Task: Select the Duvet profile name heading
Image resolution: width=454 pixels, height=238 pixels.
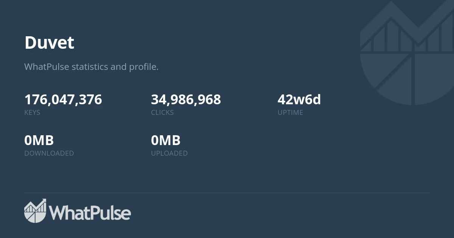Action: coord(49,43)
